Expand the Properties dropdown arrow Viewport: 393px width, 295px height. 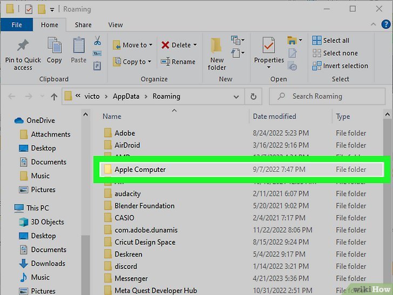click(x=269, y=67)
